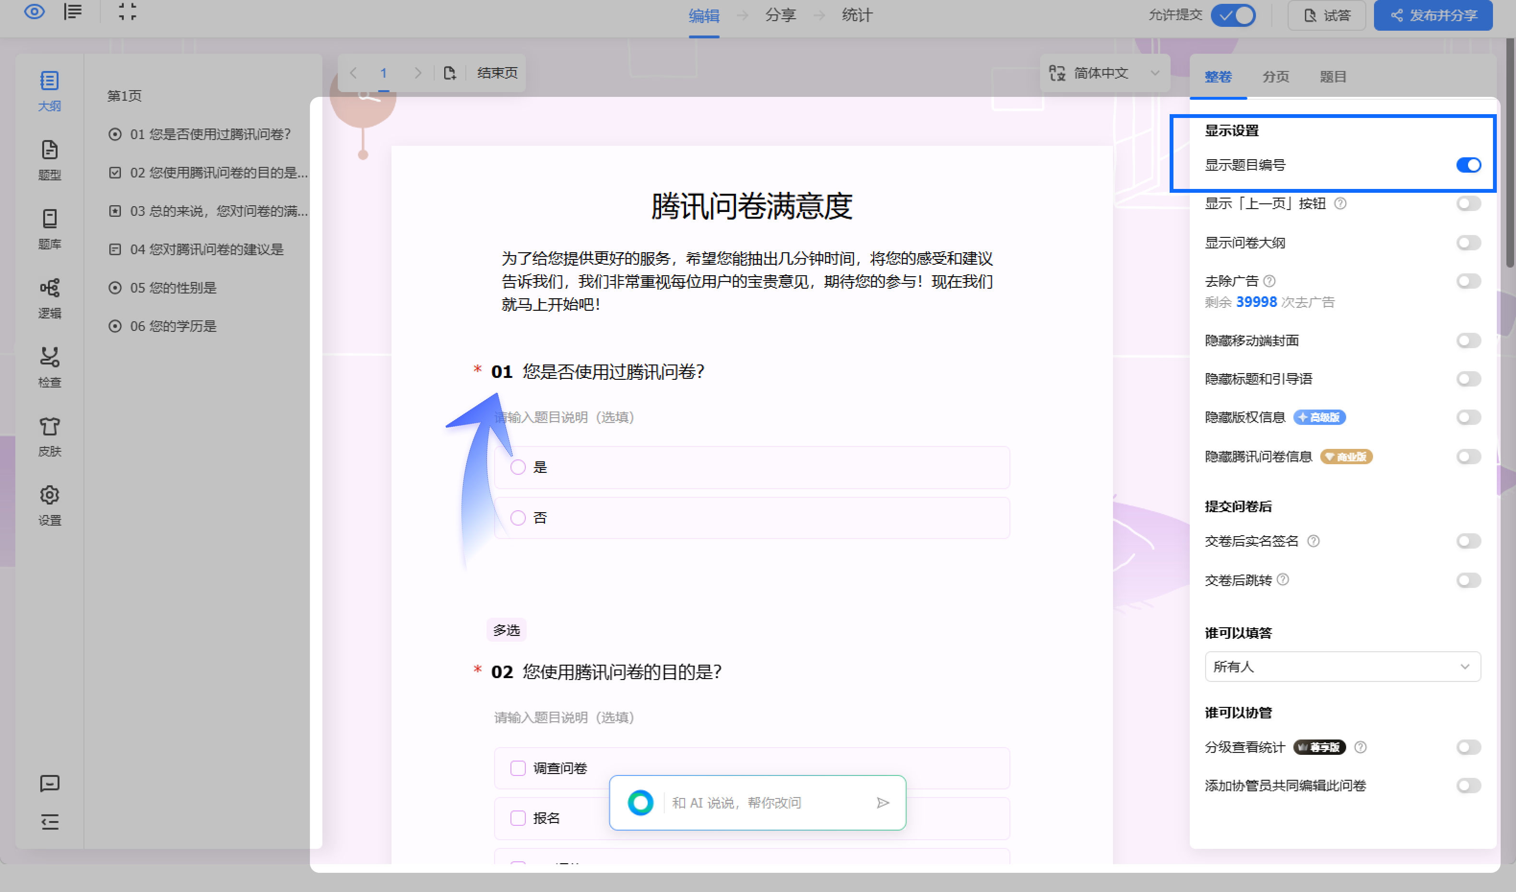Screen dimensions: 1516x892
Task: Click the survey title 腾讯问卷满意度
Action: pos(751,206)
